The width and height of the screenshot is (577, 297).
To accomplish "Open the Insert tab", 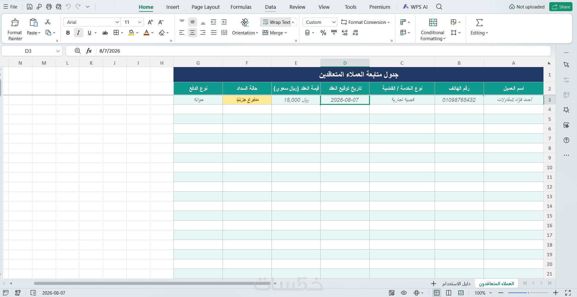I will [x=173, y=7].
